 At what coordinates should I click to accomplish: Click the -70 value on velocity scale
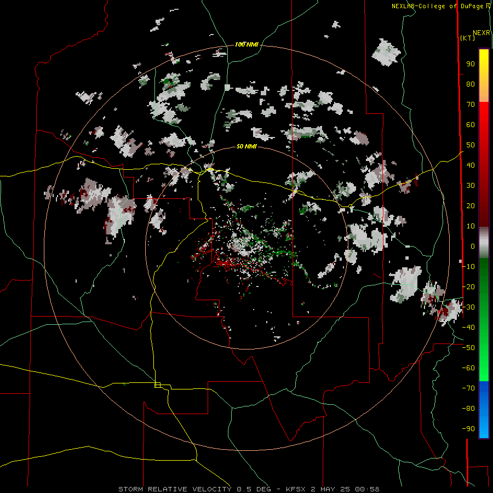pos(468,388)
